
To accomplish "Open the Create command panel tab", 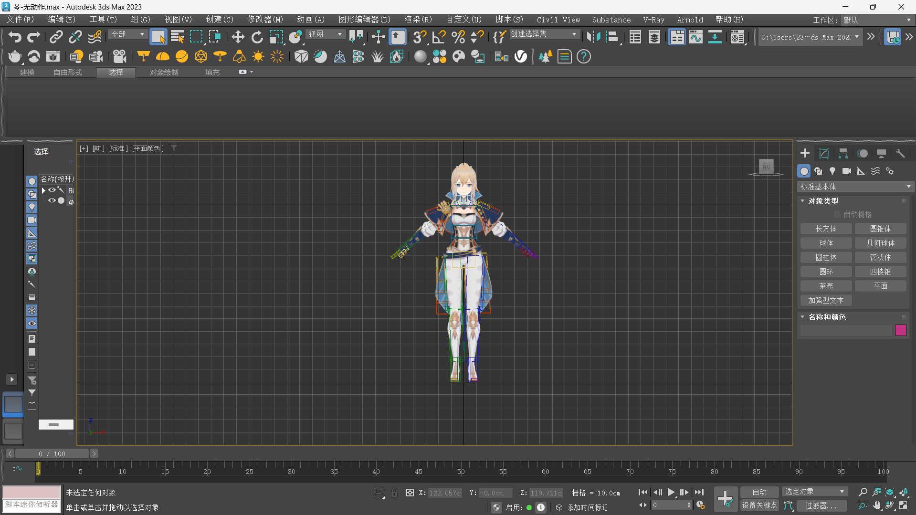I will pyautogui.click(x=805, y=153).
